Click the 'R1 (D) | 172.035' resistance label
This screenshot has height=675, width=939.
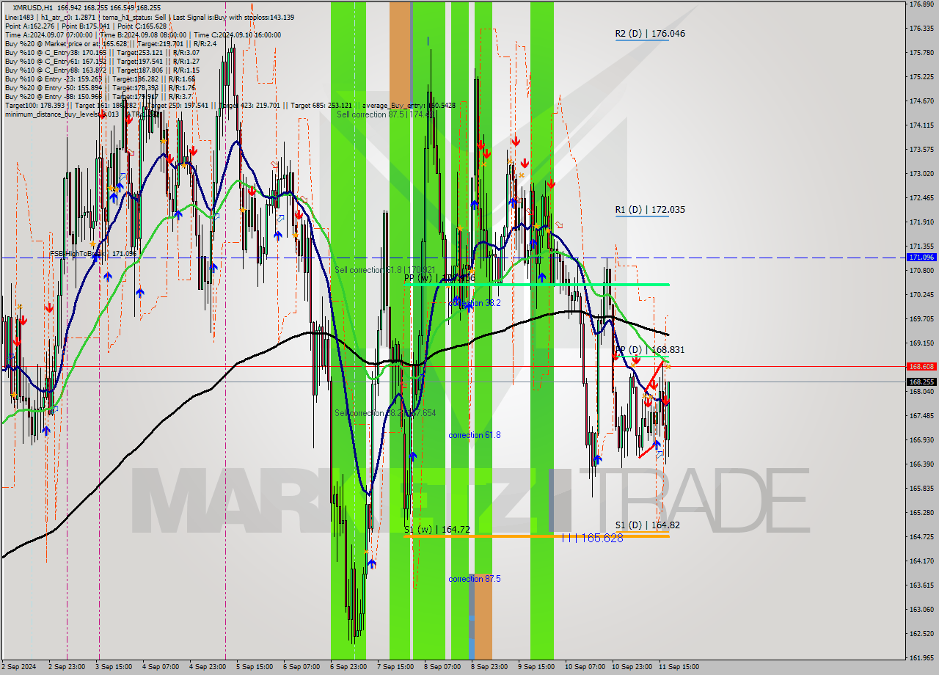coord(650,210)
